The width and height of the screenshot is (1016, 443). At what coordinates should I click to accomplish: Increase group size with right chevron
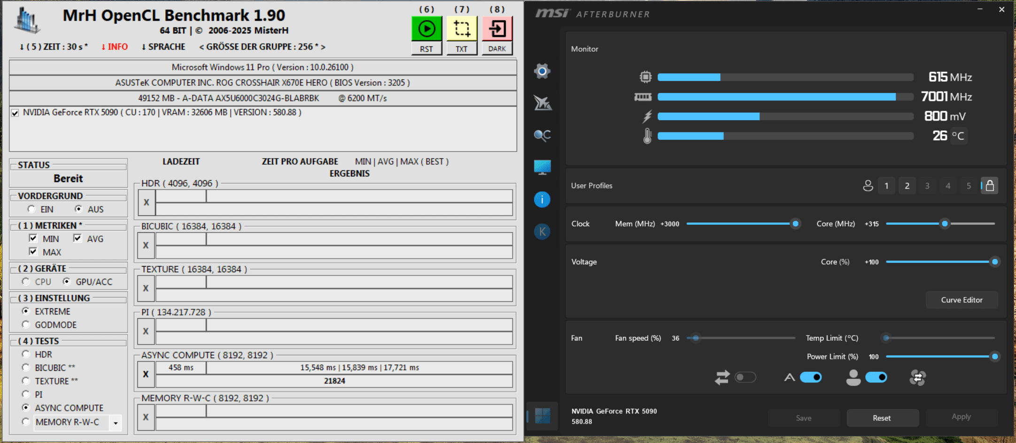tap(323, 47)
